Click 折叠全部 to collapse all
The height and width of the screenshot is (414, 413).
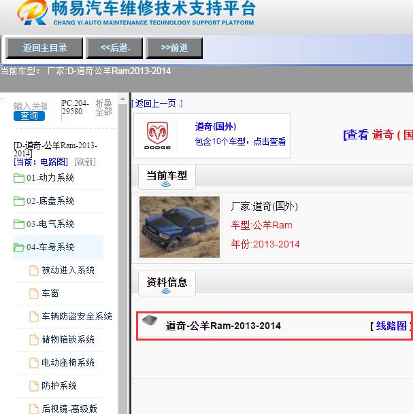104,107
